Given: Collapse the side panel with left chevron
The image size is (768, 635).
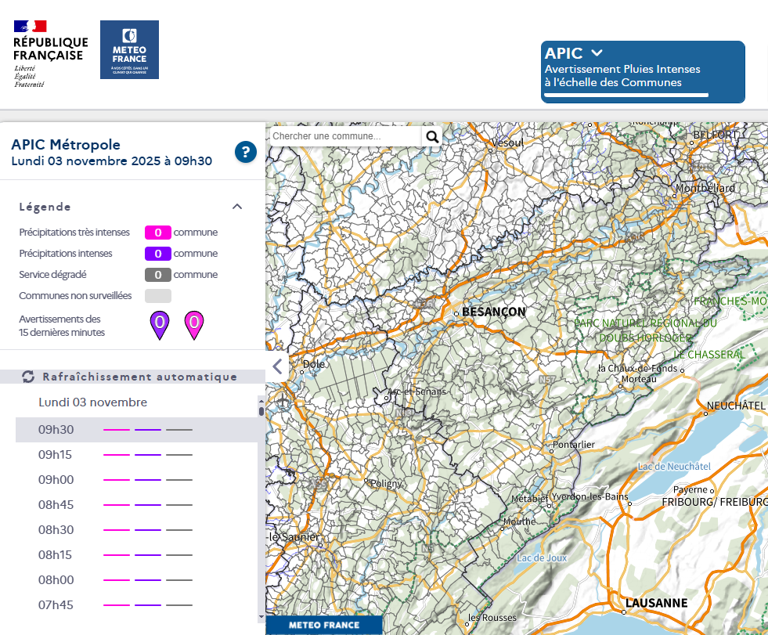Looking at the screenshot, I should 276,366.
